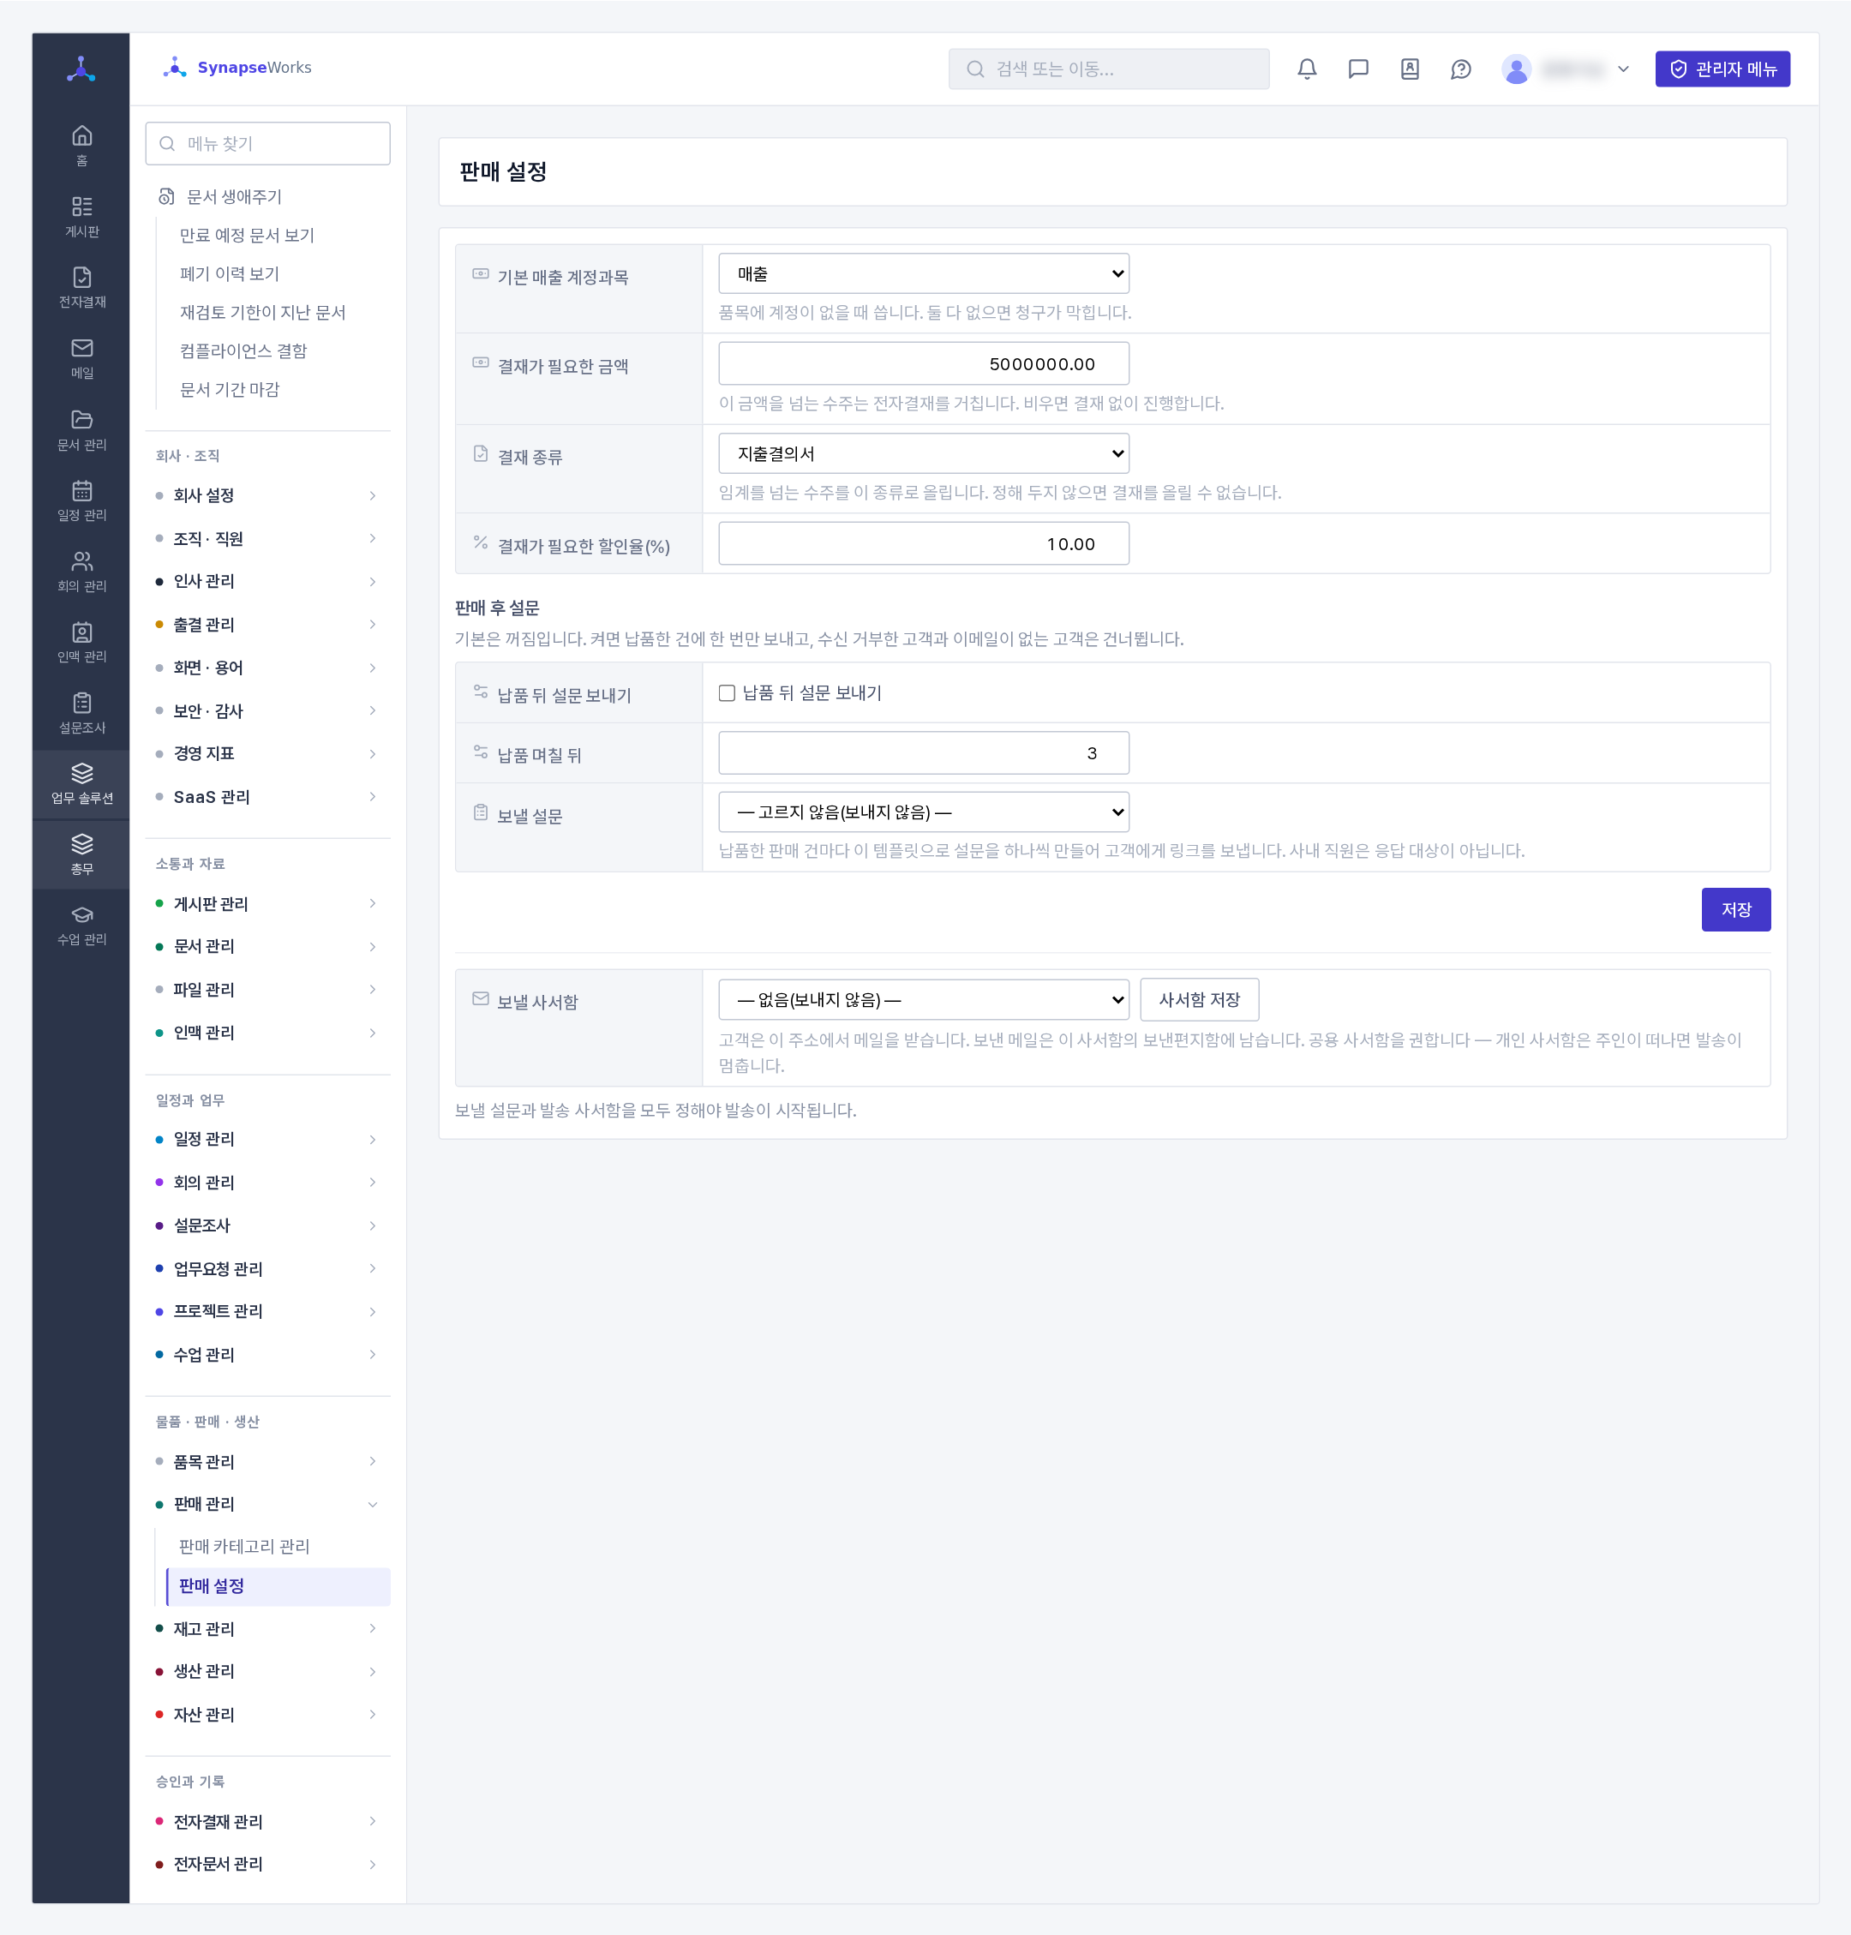Open the 결재 종류 dropdown
The image size is (1851, 1935).
(924, 454)
